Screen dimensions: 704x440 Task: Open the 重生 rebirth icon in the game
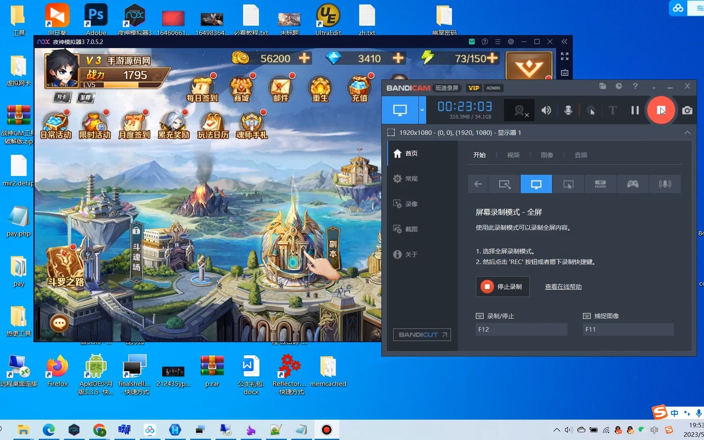click(320, 88)
